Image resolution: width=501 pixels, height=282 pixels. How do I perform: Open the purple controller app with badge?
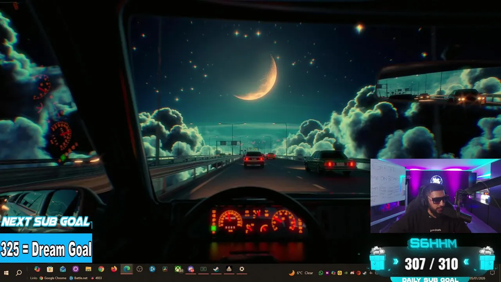(x=191, y=269)
